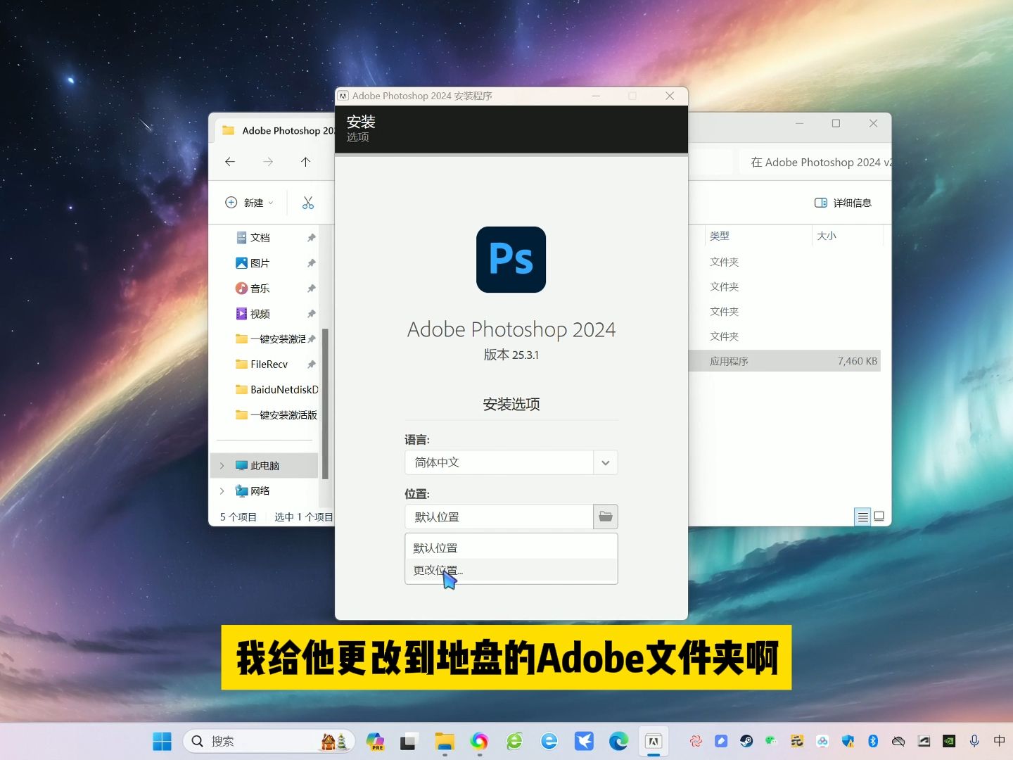Switch to details list view in Explorer
Image resolution: width=1013 pixels, height=760 pixels.
click(x=862, y=517)
